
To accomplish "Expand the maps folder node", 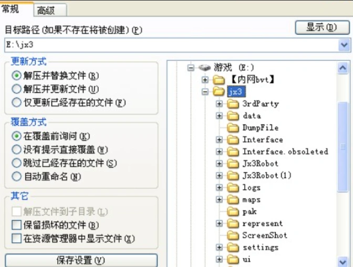I will [x=220, y=200].
